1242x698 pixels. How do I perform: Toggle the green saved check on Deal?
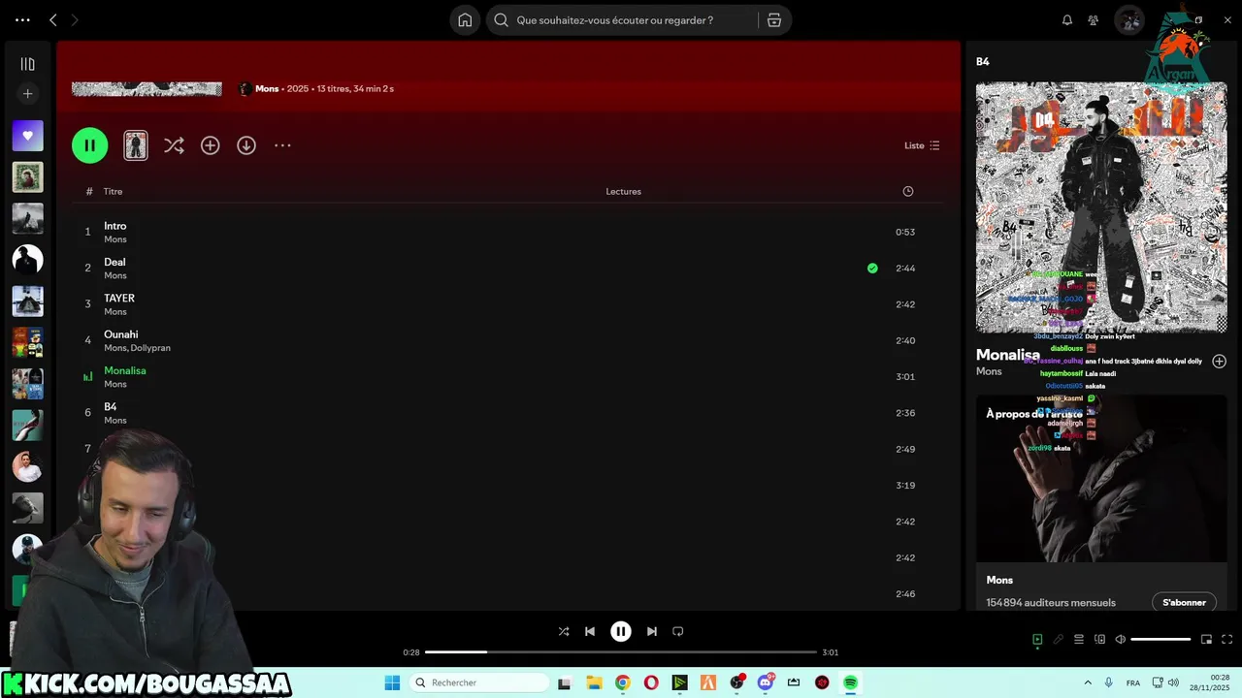coord(872,269)
